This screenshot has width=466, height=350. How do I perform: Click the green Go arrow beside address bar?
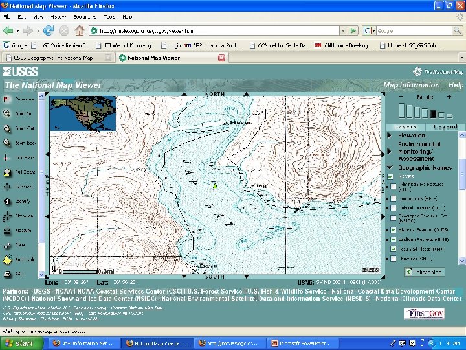[353, 30]
